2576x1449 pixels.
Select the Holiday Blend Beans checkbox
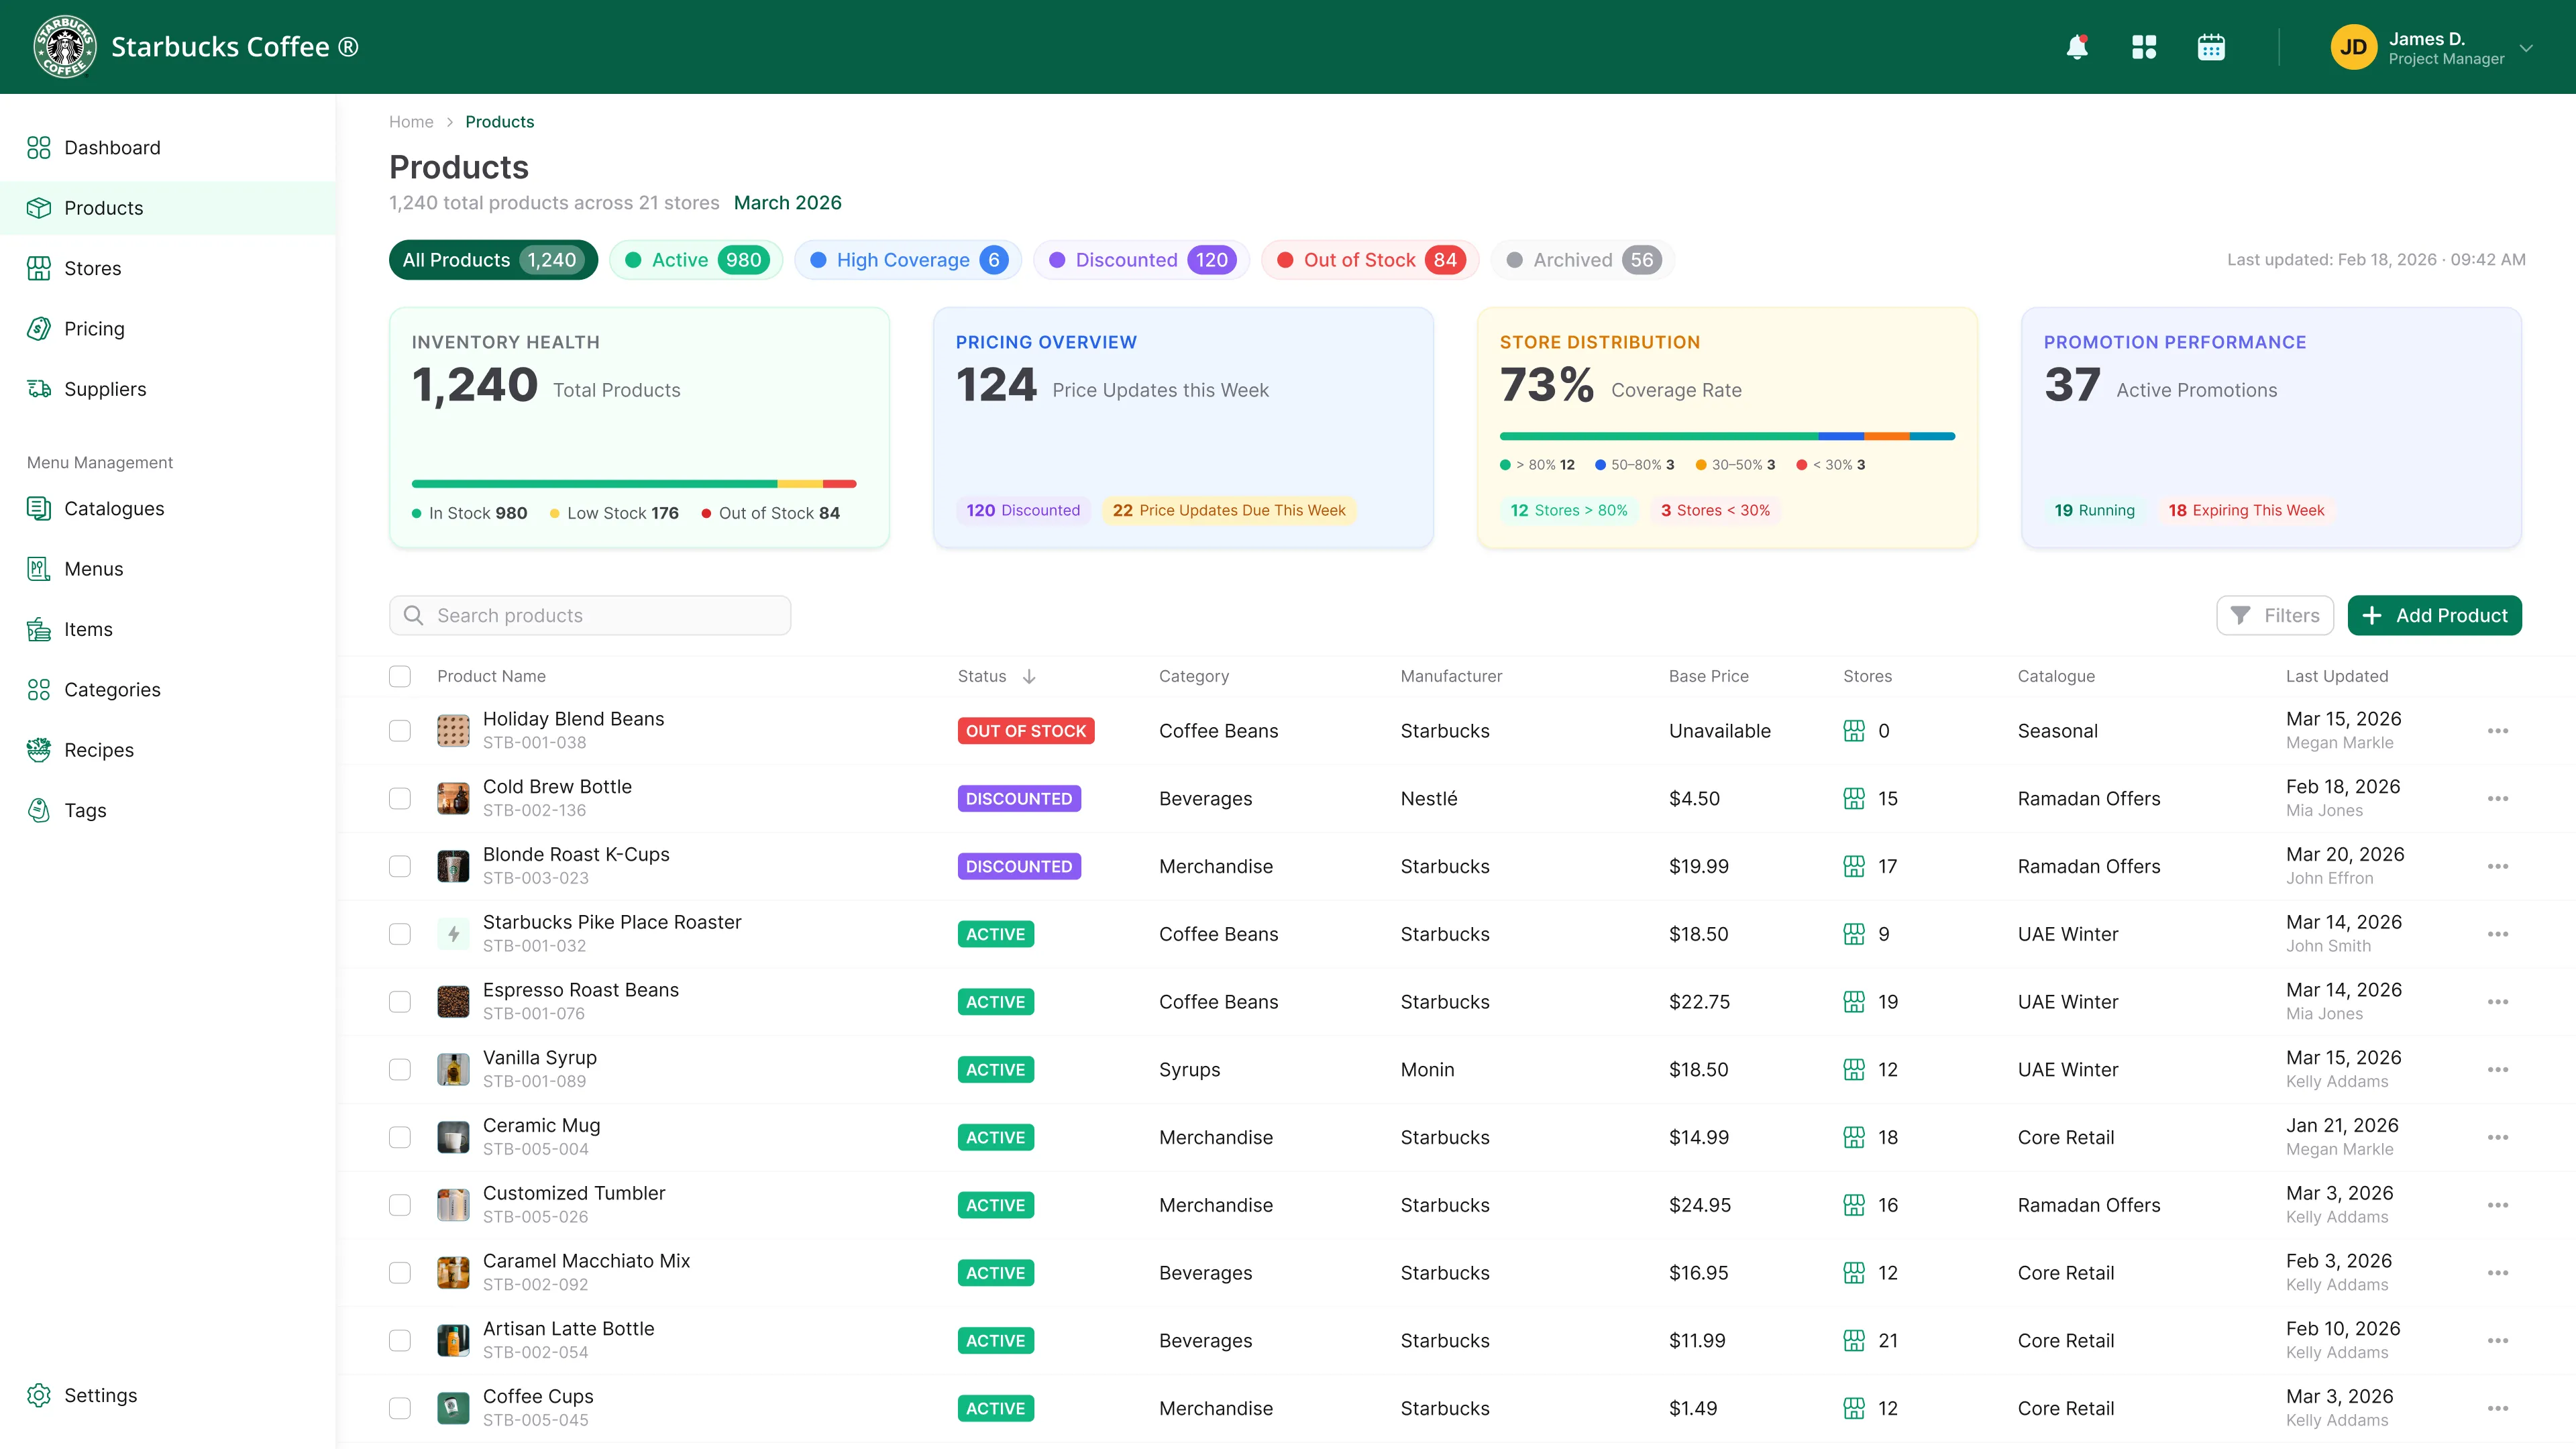400,731
